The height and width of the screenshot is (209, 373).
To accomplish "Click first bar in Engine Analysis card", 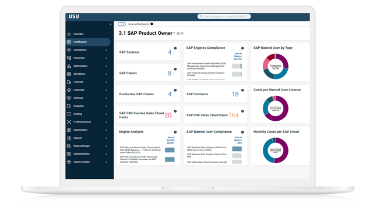I will [170, 150].
